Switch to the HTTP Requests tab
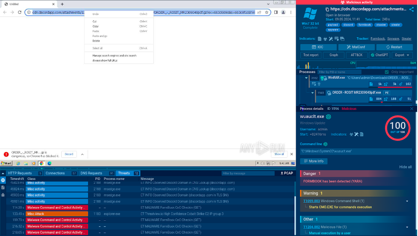The width and height of the screenshot is (418, 236). 24,174
